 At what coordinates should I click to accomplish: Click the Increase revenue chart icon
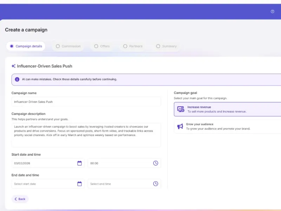coord(181,109)
